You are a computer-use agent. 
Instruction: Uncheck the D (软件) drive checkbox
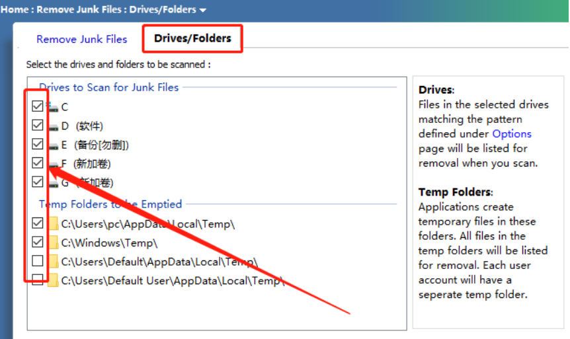coord(38,125)
